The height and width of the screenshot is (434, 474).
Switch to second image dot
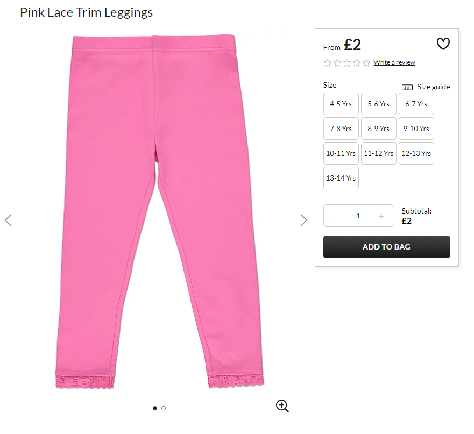point(164,408)
